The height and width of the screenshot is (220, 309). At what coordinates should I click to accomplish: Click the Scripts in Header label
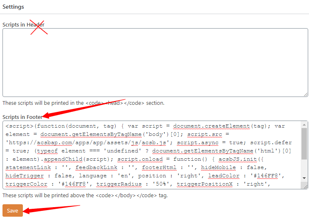[23, 25]
